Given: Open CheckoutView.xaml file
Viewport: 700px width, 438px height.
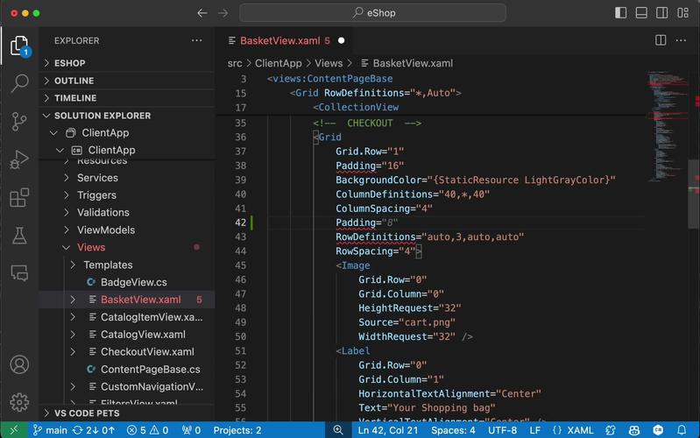Looking at the screenshot, I should pos(127,352).
